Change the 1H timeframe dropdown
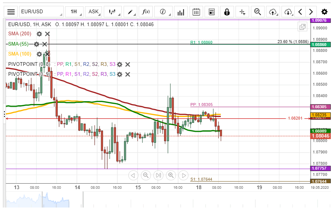This screenshot has width=333, height=209. pos(74,12)
